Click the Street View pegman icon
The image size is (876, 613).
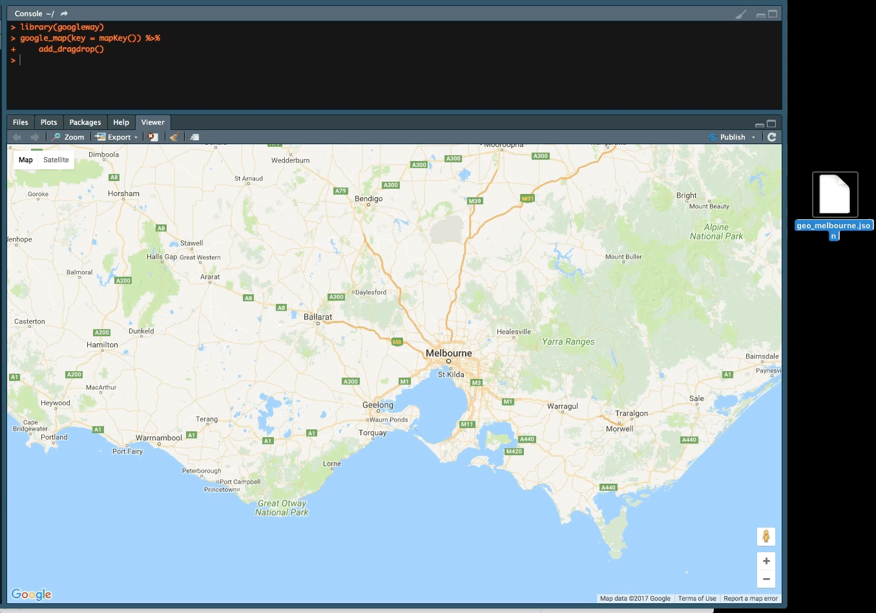click(766, 536)
